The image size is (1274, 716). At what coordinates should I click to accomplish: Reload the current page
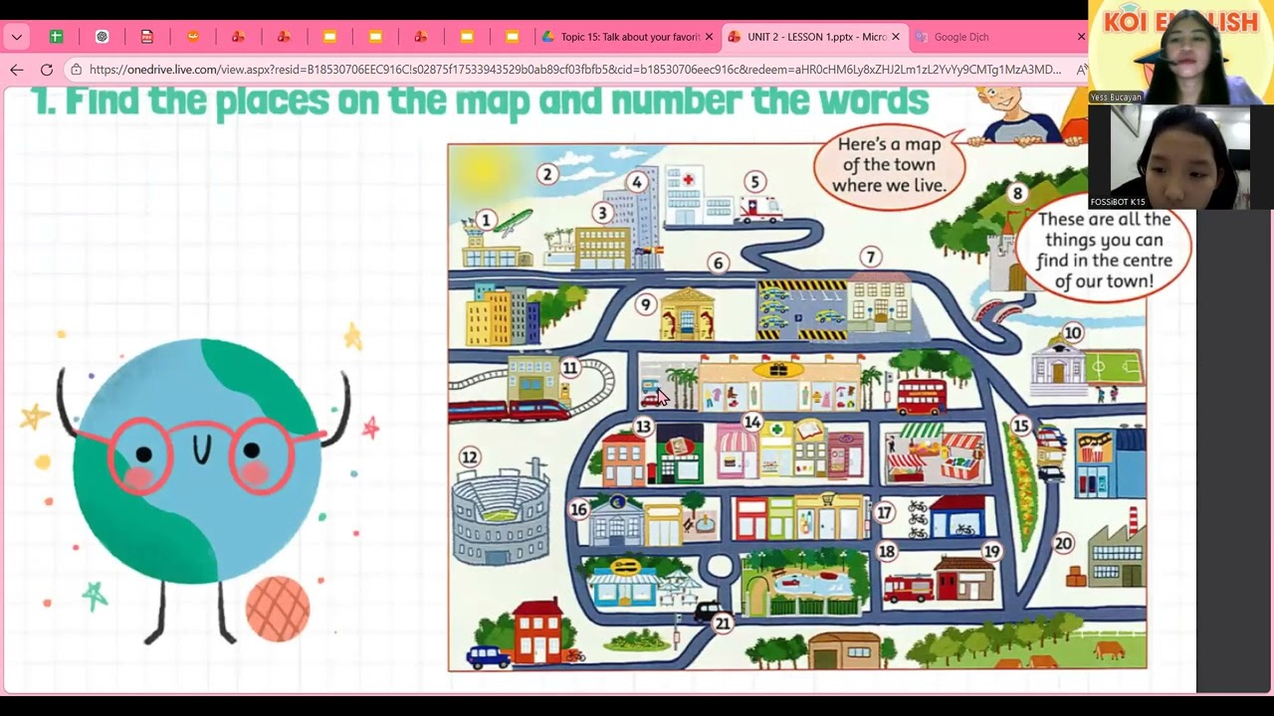pyautogui.click(x=46, y=70)
